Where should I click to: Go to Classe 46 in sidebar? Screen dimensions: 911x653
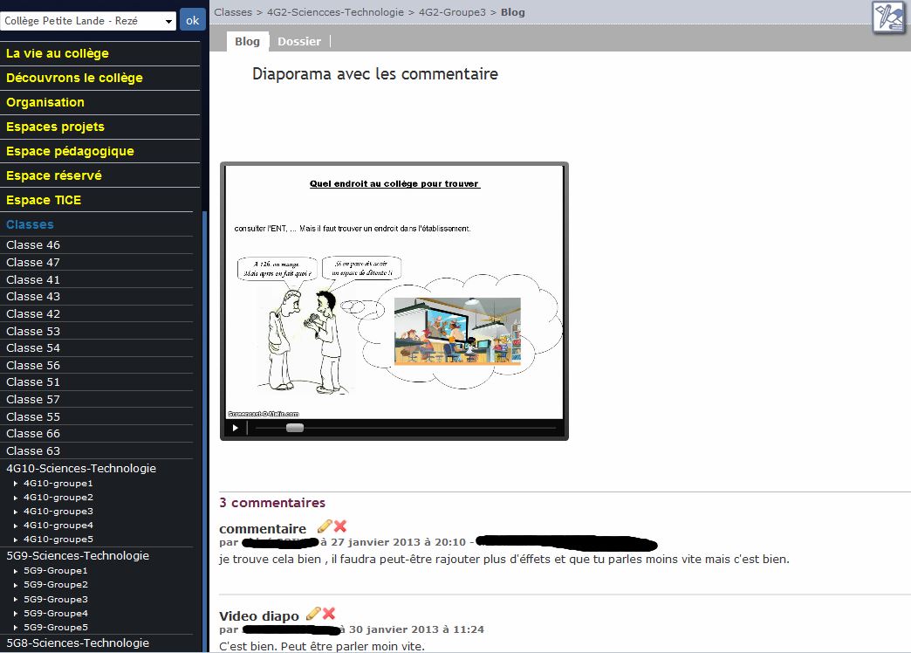[33, 245]
